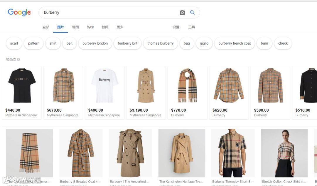Click Mytheresa Singapore under $3,190.00
Screen dimensions: 317x186
point(145,115)
